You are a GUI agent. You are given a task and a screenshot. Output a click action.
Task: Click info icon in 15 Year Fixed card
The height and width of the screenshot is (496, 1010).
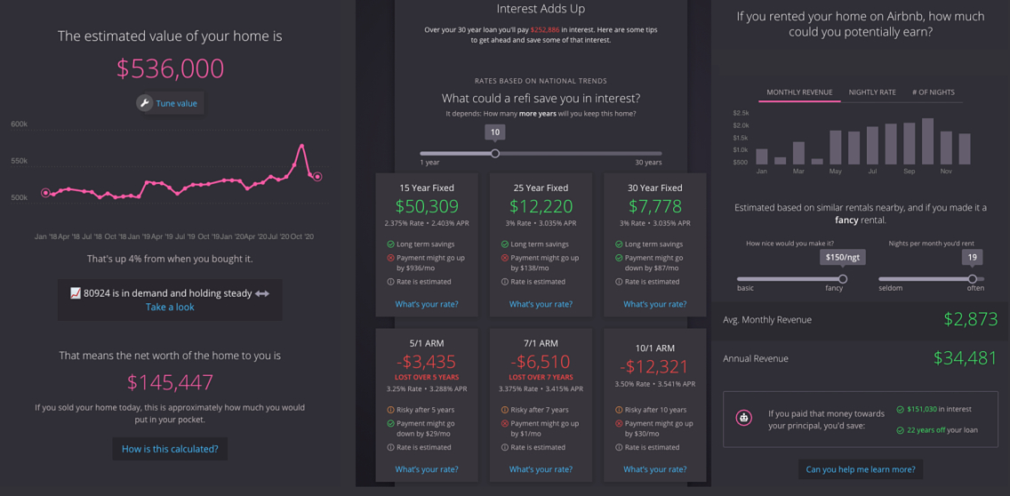click(391, 282)
